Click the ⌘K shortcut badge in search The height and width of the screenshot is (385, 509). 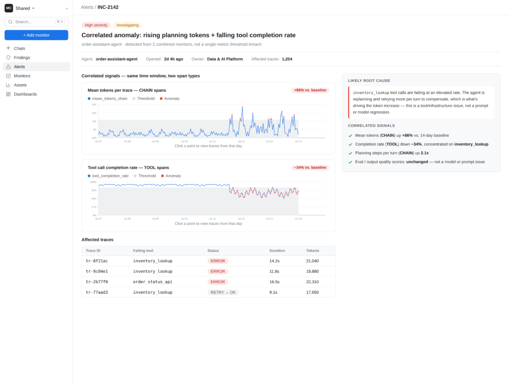pos(60,22)
